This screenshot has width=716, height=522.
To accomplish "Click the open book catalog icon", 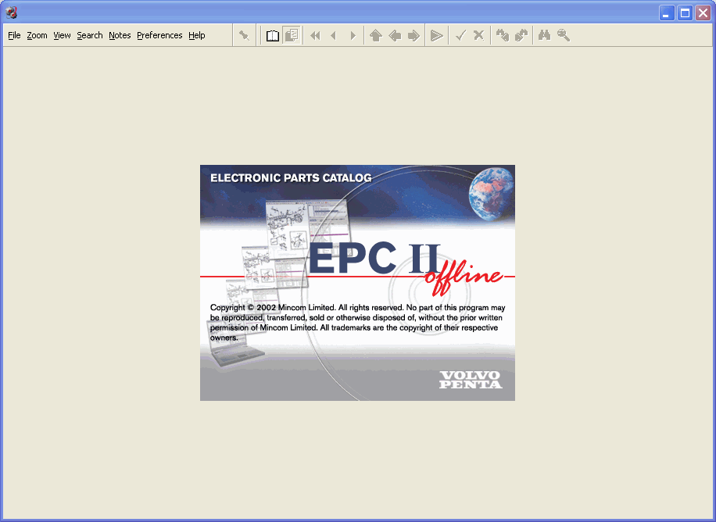I will tap(273, 35).
